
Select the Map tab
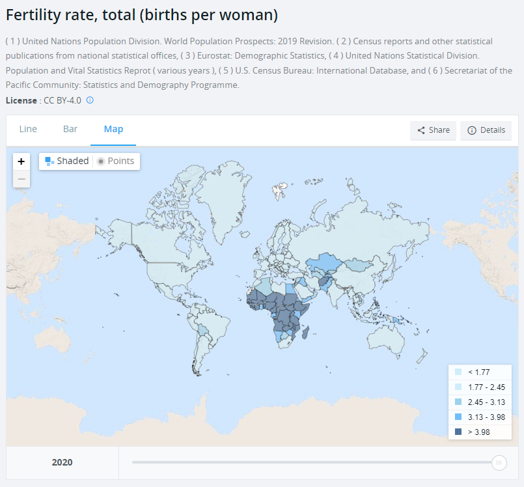(x=113, y=129)
